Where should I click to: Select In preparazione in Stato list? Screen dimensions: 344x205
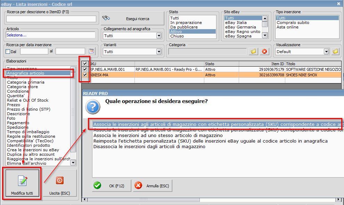pyautogui.click(x=193, y=23)
